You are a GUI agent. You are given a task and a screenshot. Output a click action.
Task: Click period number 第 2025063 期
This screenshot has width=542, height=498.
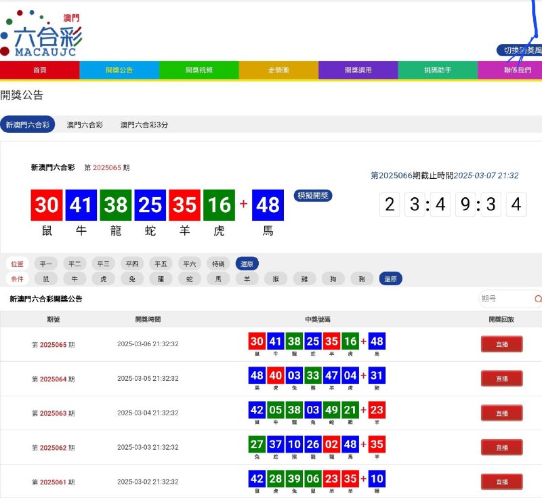coord(54,413)
